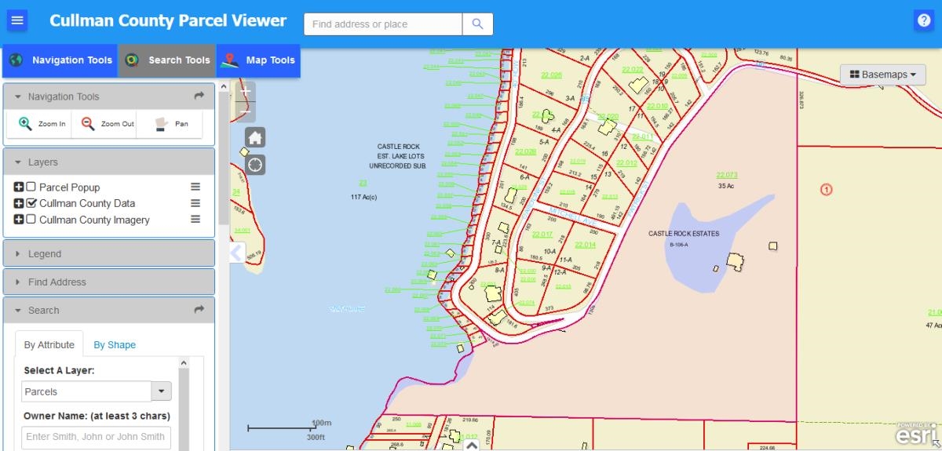The image size is (942, 451).
Task: Click the help question mark icon
Action: click(923, 20)
